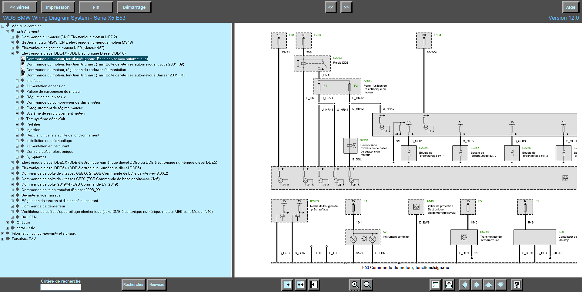Screen dimensions: 582x292
Task: Collapse the Entraînement tree node
Action: pos(7,32)
